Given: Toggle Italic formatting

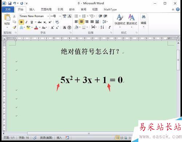Looking at the screenshot, I should (26, 22).
